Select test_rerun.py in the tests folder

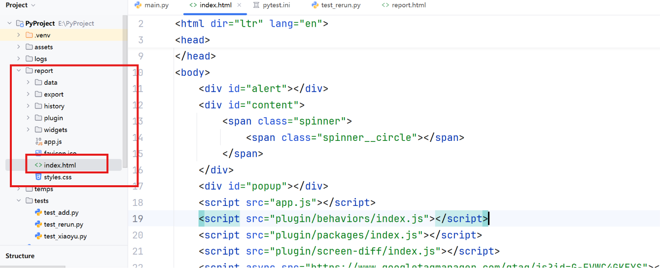[64, 224]
